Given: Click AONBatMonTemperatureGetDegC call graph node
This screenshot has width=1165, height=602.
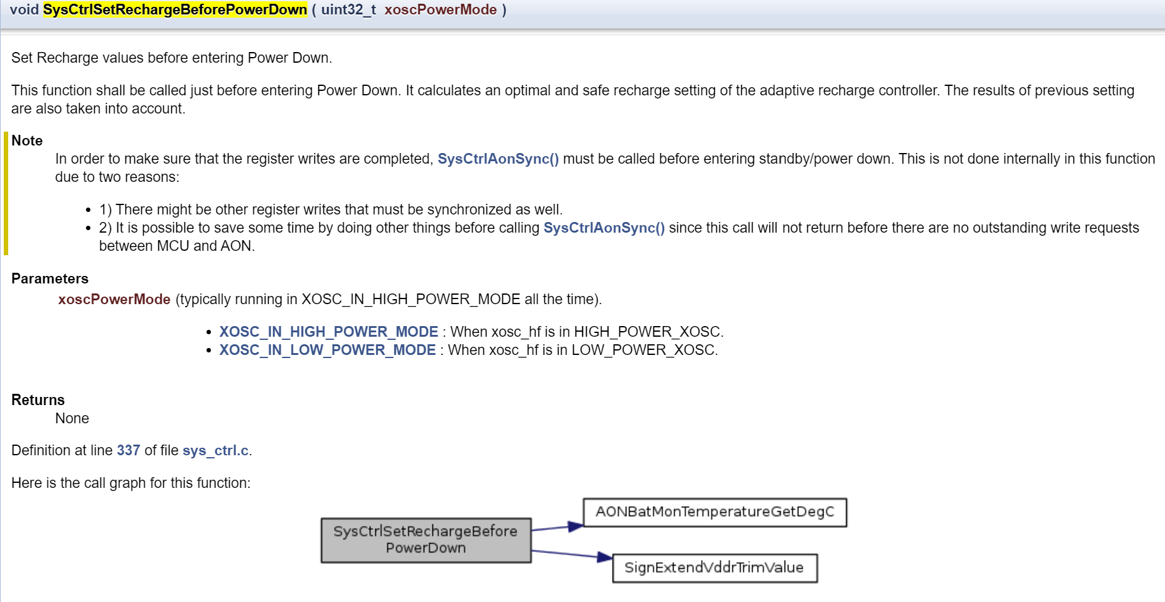Looking at the screenshot, I should coord(715,512).
